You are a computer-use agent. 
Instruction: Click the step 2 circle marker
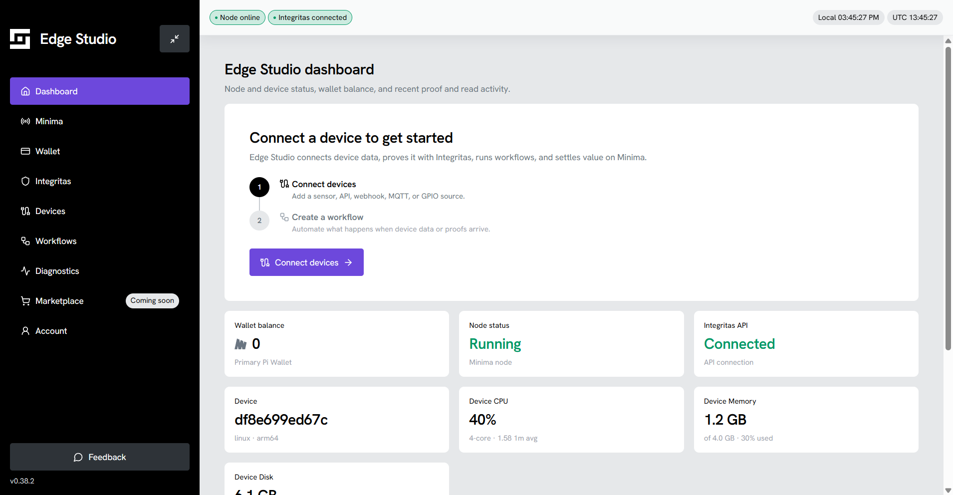click(x=259, y=221)
